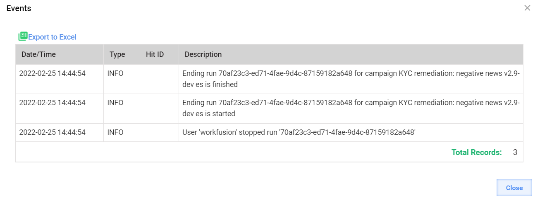Close the Events dialog with X icon
Image resolution: width=540 pixels, height=202 pixels.
pos(527,8)
